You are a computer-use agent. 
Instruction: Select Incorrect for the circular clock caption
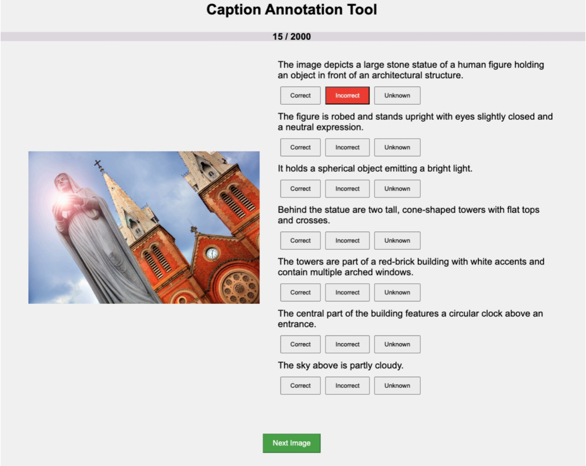point(347,344)
